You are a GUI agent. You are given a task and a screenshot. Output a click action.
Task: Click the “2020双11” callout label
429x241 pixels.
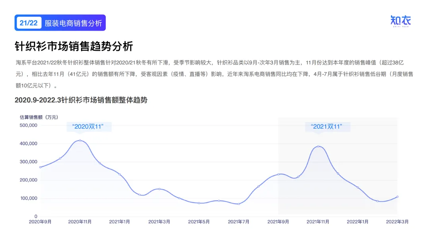pyautogui.click(x=88, y=127)
